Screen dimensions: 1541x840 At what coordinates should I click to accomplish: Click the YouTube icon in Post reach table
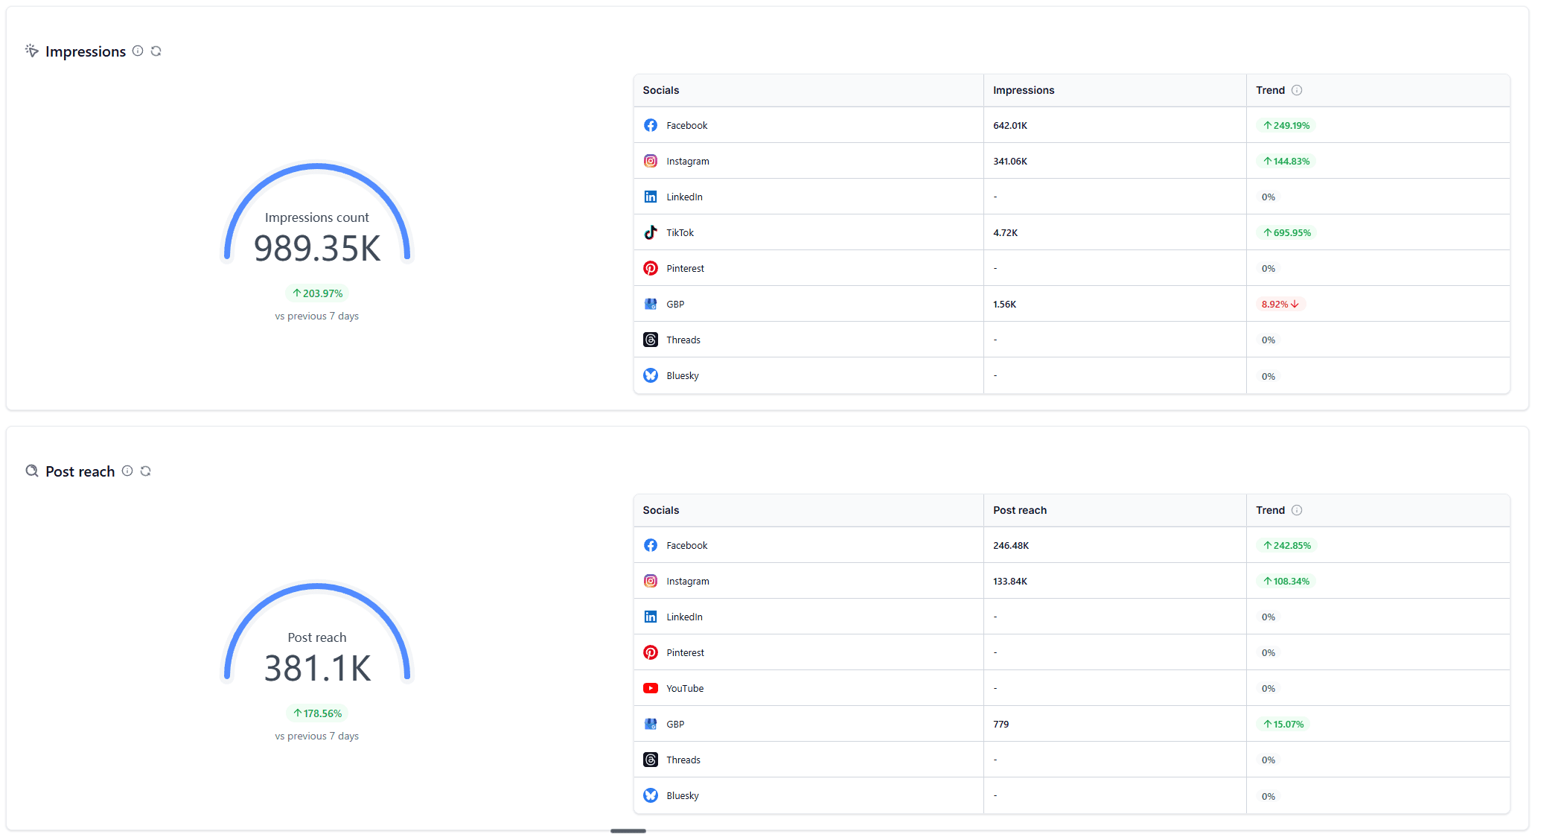point(651,688)
